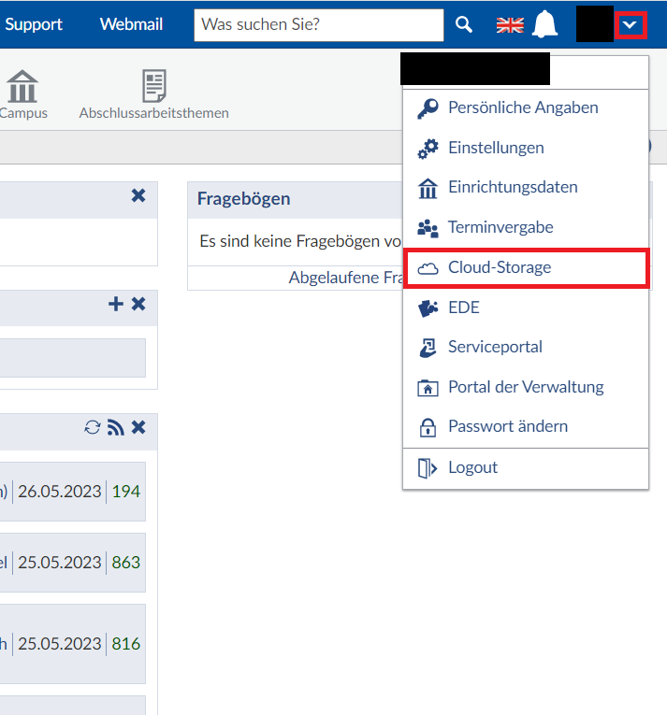Click the 'Was suchen Sie?' search field
The image size is (667, 715).
coord(318,25)
